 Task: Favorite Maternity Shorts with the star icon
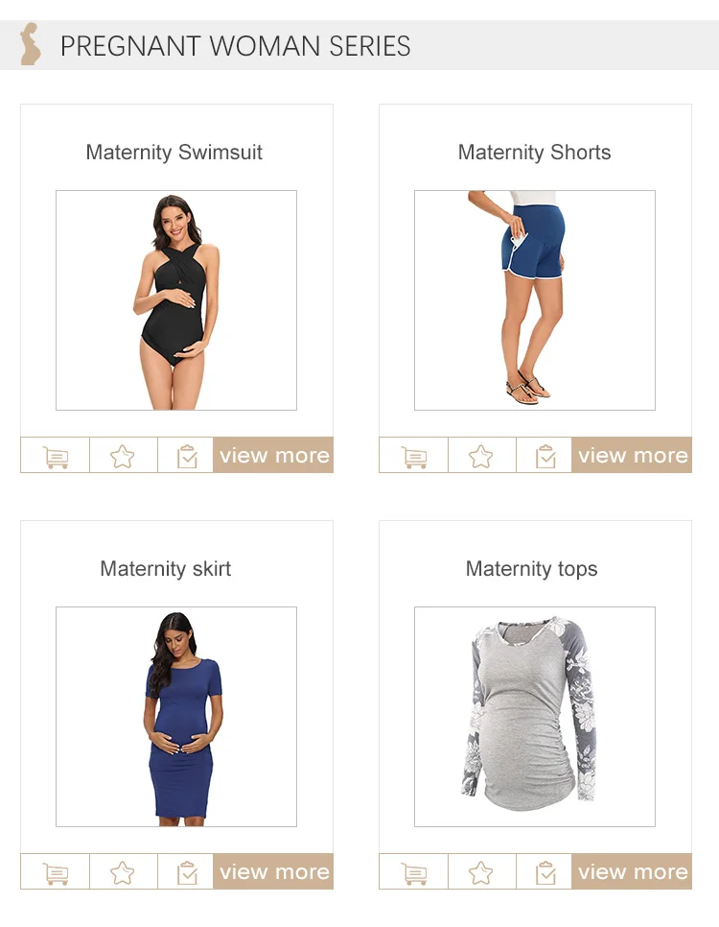[481, 457]
